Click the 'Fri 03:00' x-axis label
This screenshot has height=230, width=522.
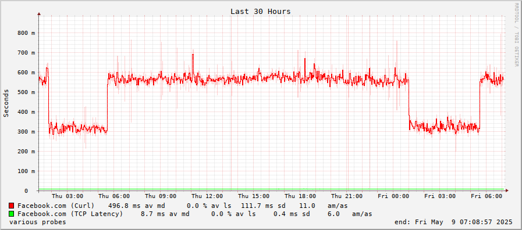click(440, 196)
